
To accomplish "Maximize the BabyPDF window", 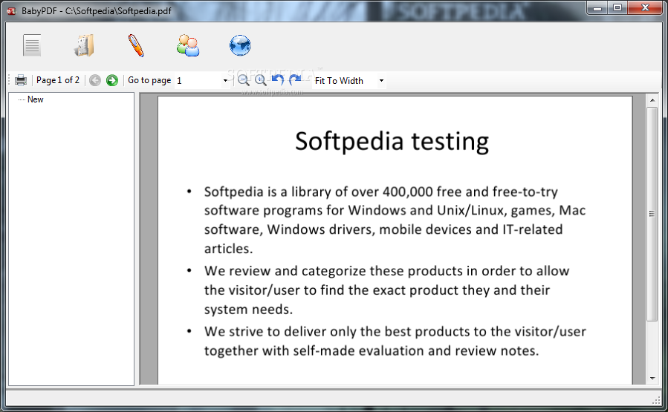I will tap(617, 7).
